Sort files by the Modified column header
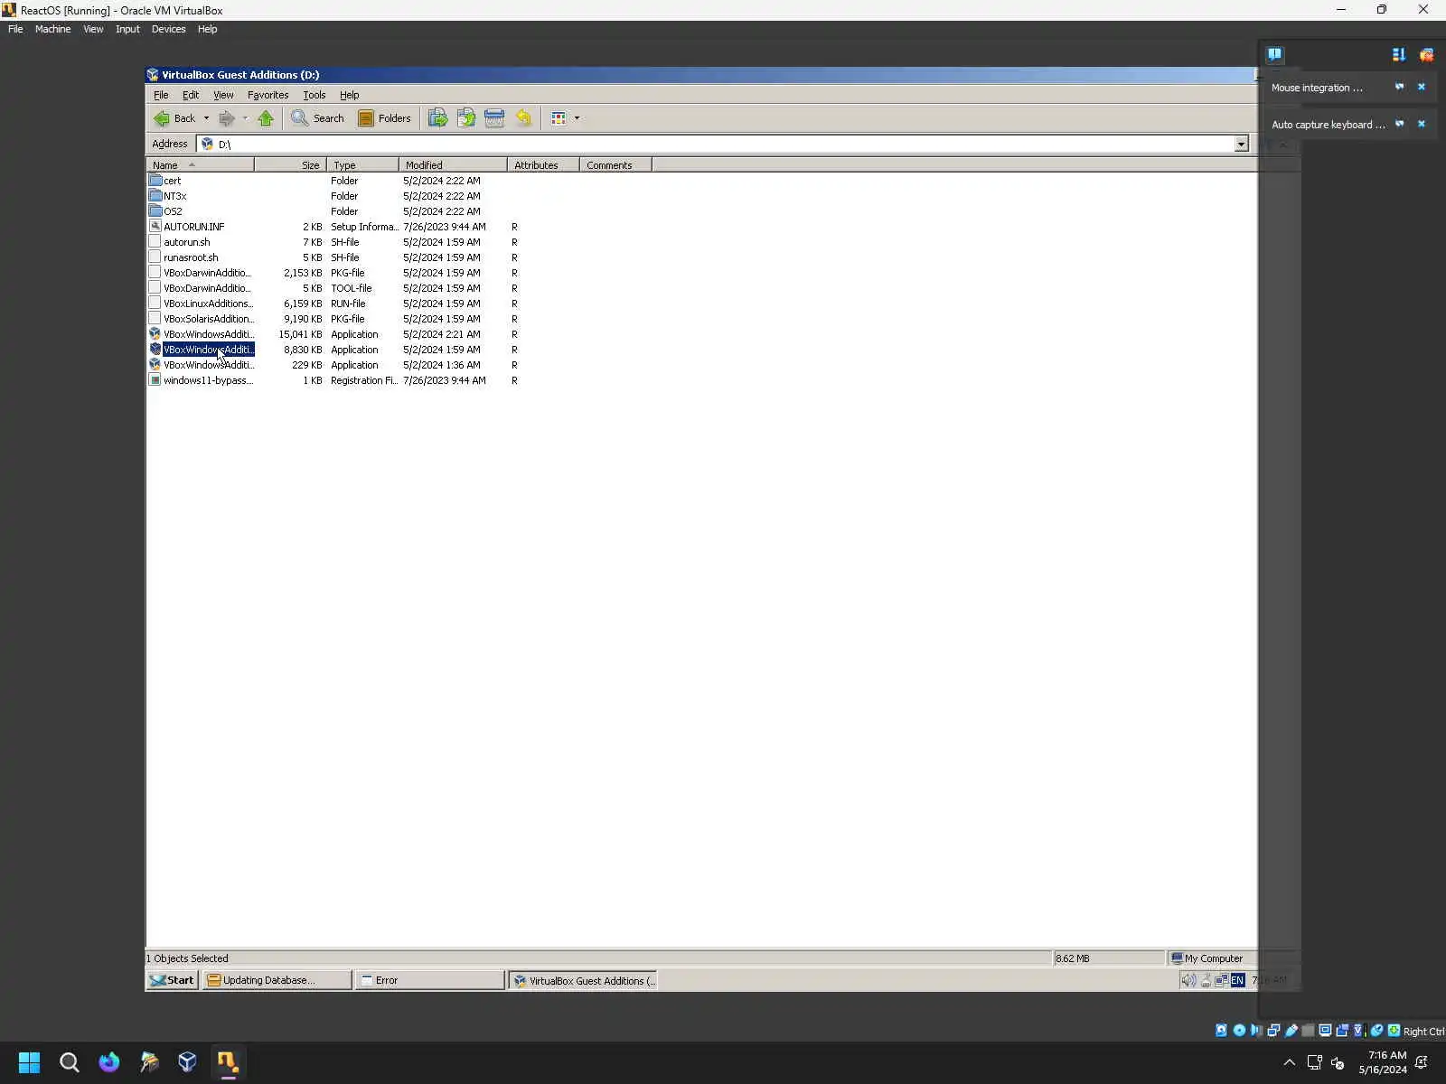 [x=453, y=165]
